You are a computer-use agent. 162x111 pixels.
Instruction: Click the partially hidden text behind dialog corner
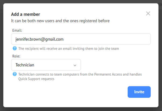[160, 5]
